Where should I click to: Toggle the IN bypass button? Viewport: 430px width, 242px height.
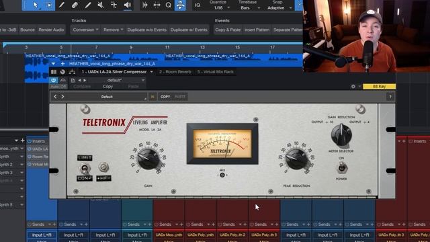(153, 97)
